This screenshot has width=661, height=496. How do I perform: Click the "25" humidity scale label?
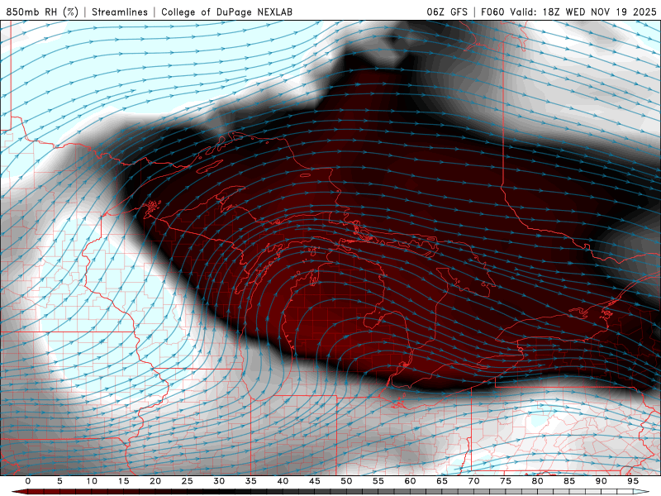(x=188, y=481)
